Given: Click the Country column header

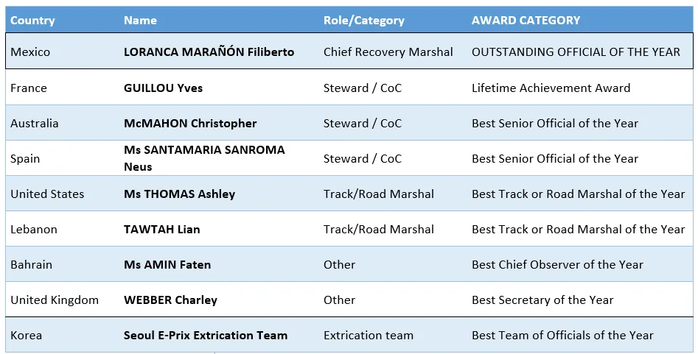Looking at the screenshot, I should click(x=32, y=21).
